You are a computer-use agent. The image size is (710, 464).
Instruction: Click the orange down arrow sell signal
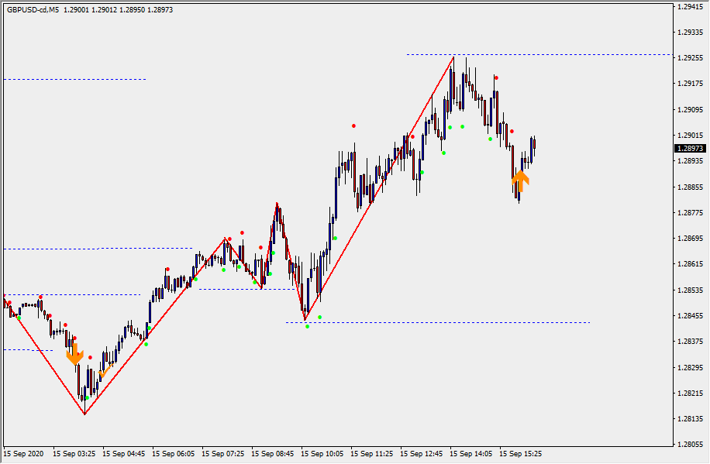pos(74,355)
